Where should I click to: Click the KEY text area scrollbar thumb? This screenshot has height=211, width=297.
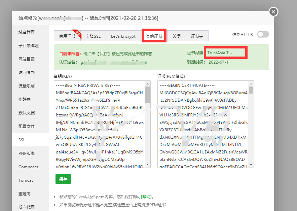pos(148,95)
